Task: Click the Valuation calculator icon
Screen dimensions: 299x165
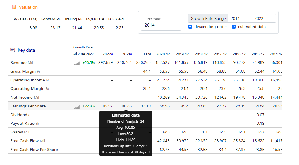Action: (x=14, y=7)
